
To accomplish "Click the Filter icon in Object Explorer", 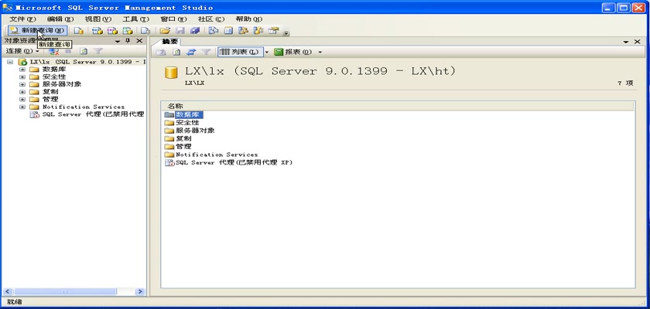I will pyautogui.click(x=97, y=51).
